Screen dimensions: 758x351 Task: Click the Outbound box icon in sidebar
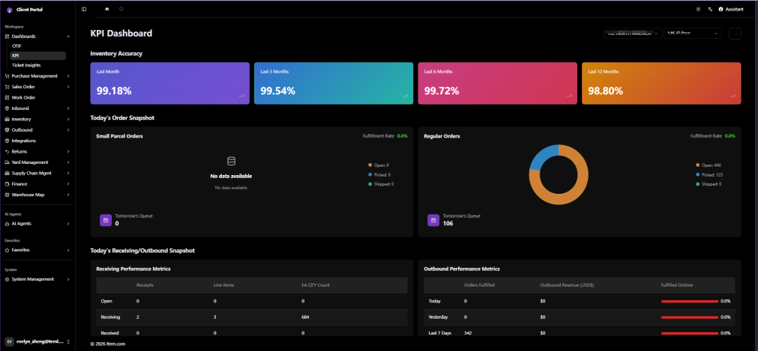[7, 130]
